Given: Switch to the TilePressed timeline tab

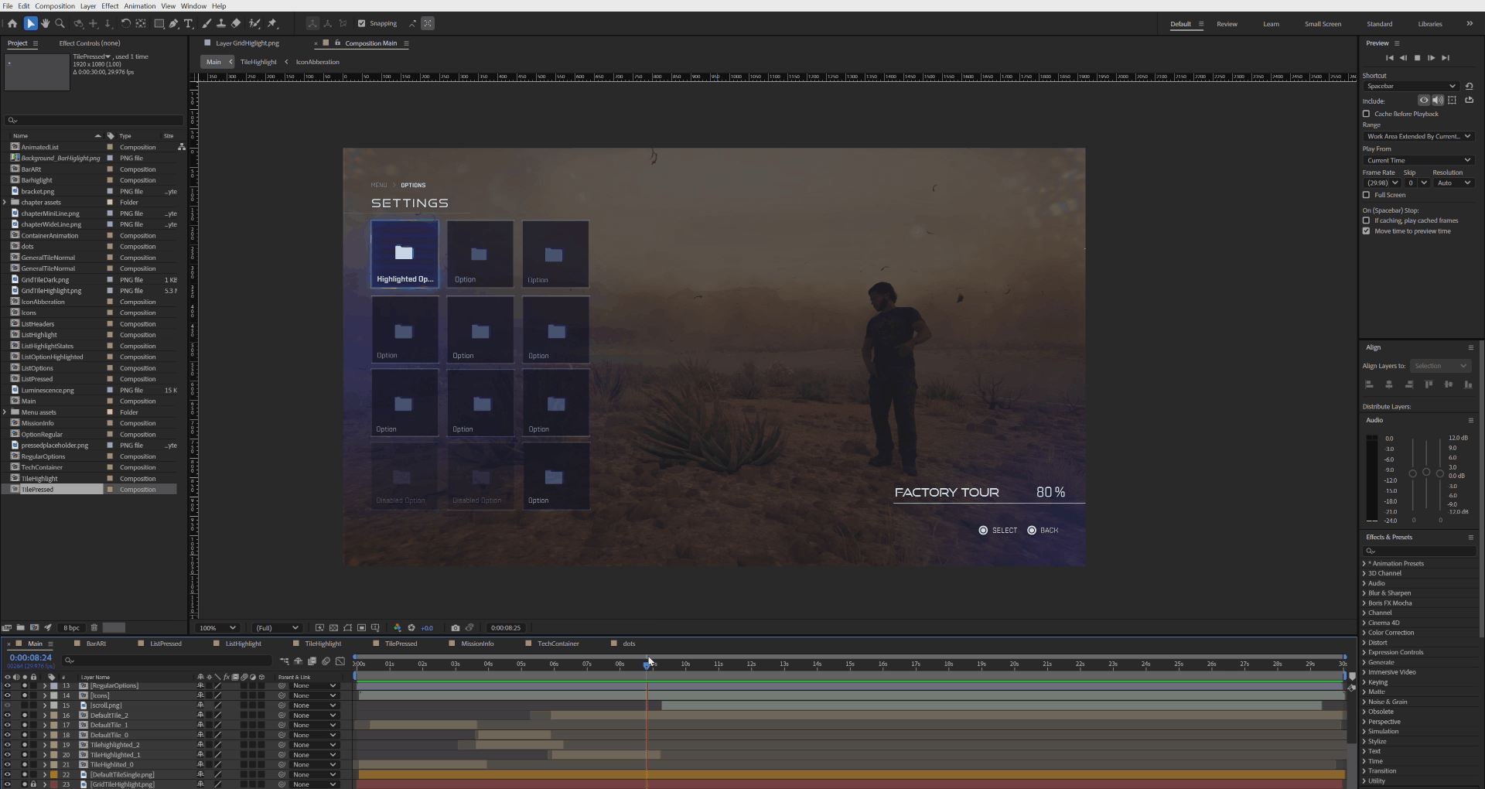Looking at the screenshot, I should (x=401, y=644).
